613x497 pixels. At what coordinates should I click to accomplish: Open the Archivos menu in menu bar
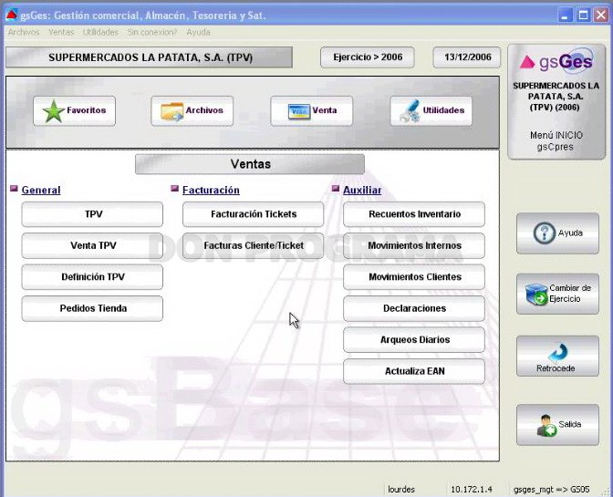tap(24, 32)
